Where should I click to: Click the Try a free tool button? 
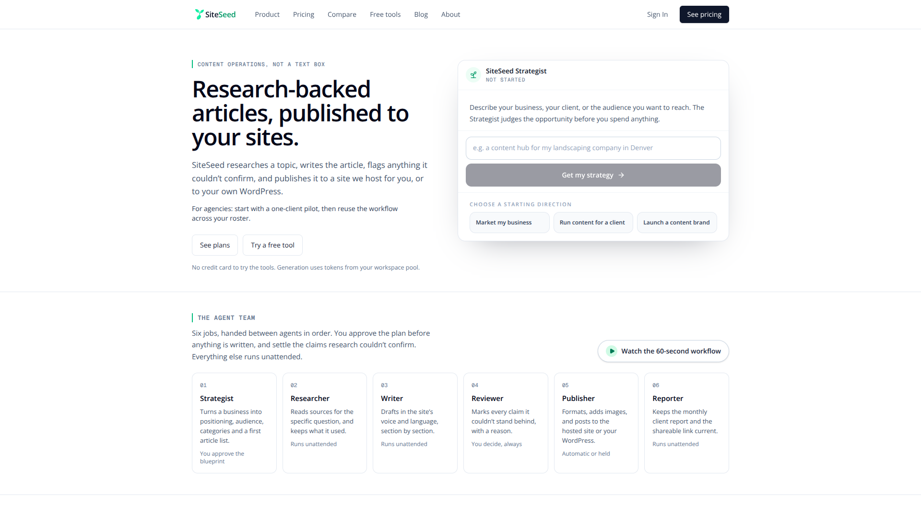point(272,245)
